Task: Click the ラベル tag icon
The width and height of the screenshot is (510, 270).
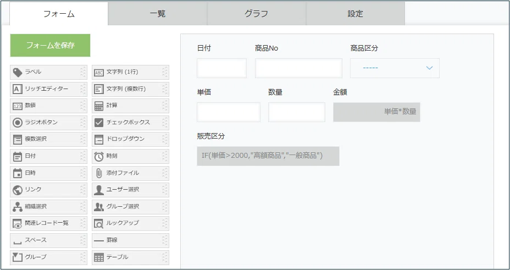Action: [18, 72]
